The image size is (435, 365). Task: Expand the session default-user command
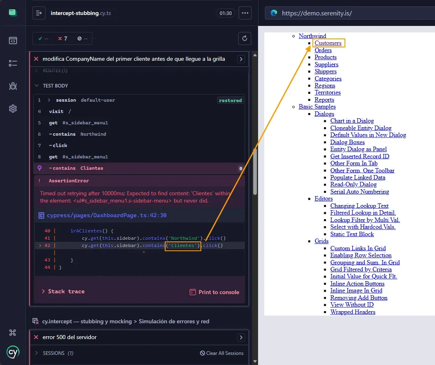pyautogui.click(x=49, y=100)
